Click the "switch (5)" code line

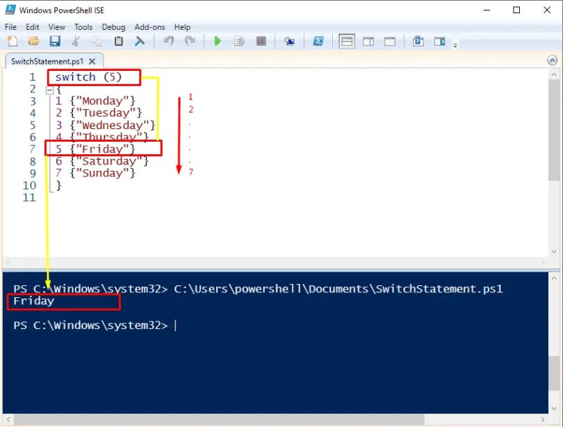click(x=88, y=77)
